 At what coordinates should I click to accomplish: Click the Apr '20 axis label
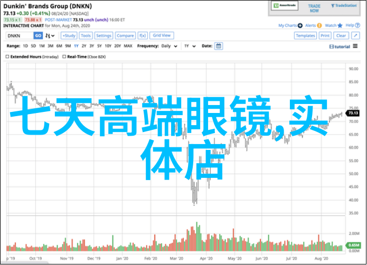[x=206, y=259]
